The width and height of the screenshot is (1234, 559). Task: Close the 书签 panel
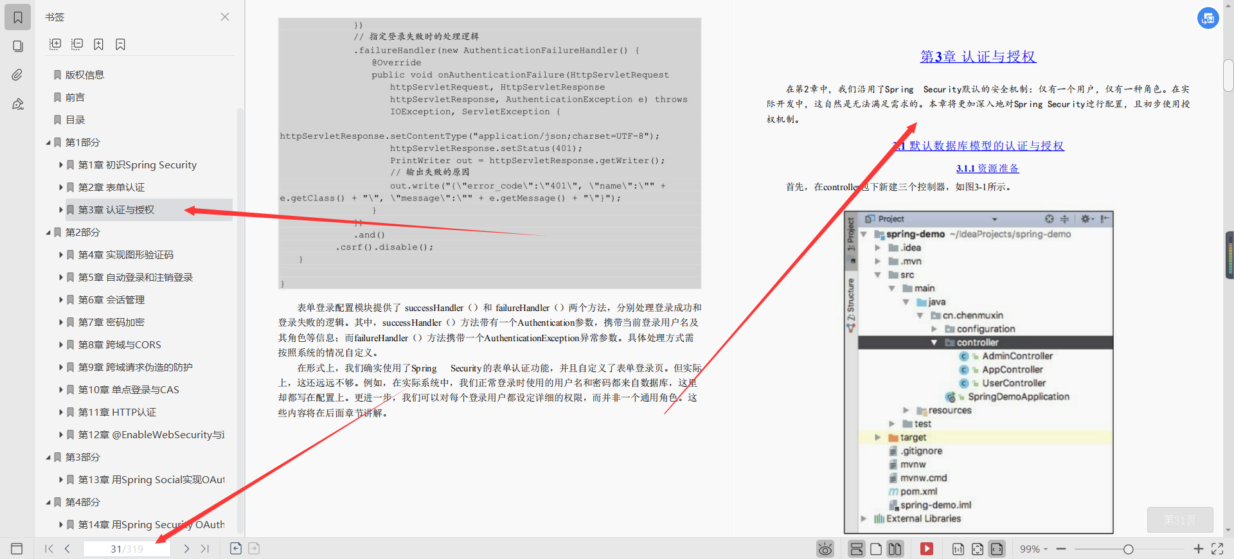coord(225,17)
